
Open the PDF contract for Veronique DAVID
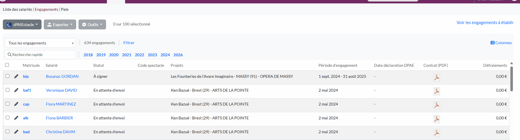coord(436,91)
